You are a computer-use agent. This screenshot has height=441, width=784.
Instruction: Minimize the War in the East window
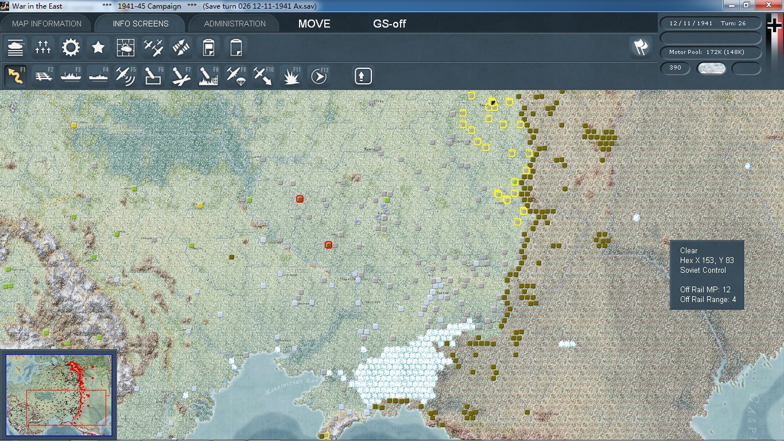click(x=731, y=5)
